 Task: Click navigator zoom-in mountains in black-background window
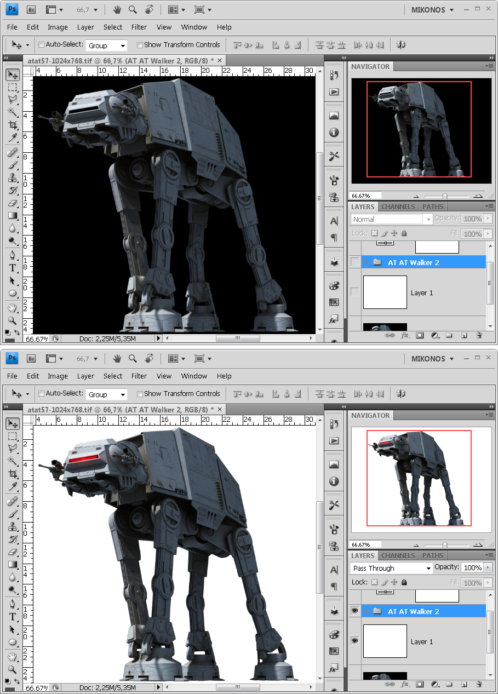pos(478,196)
